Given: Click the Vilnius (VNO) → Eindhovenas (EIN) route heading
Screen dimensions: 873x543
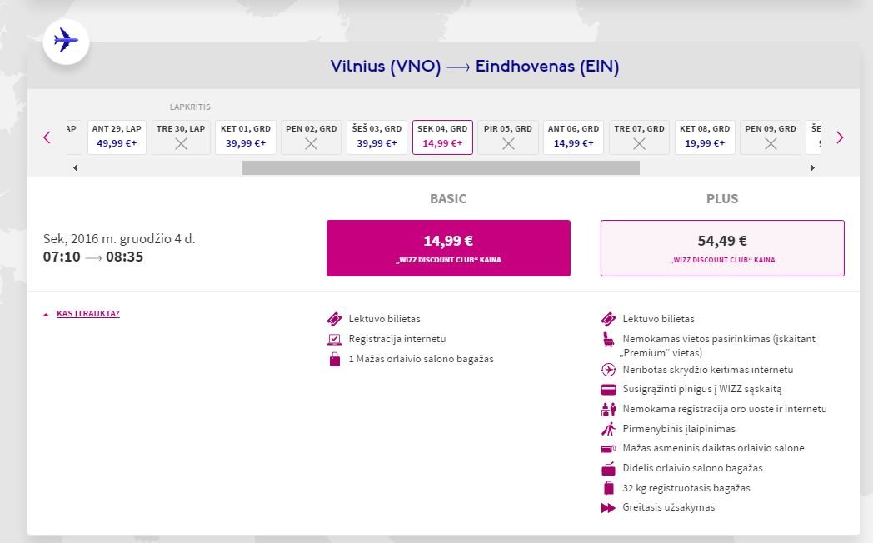Looking at the screenshot, I should point(475,66).
